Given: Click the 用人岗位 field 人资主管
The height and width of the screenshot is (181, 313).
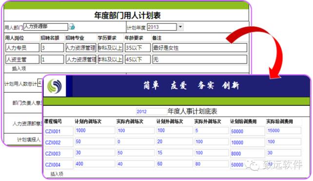Looking at the screenshot, I should coord(22,60).
